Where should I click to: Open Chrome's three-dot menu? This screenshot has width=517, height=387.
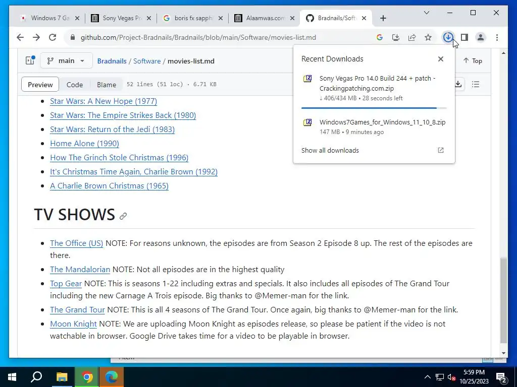tap(497, 37)
